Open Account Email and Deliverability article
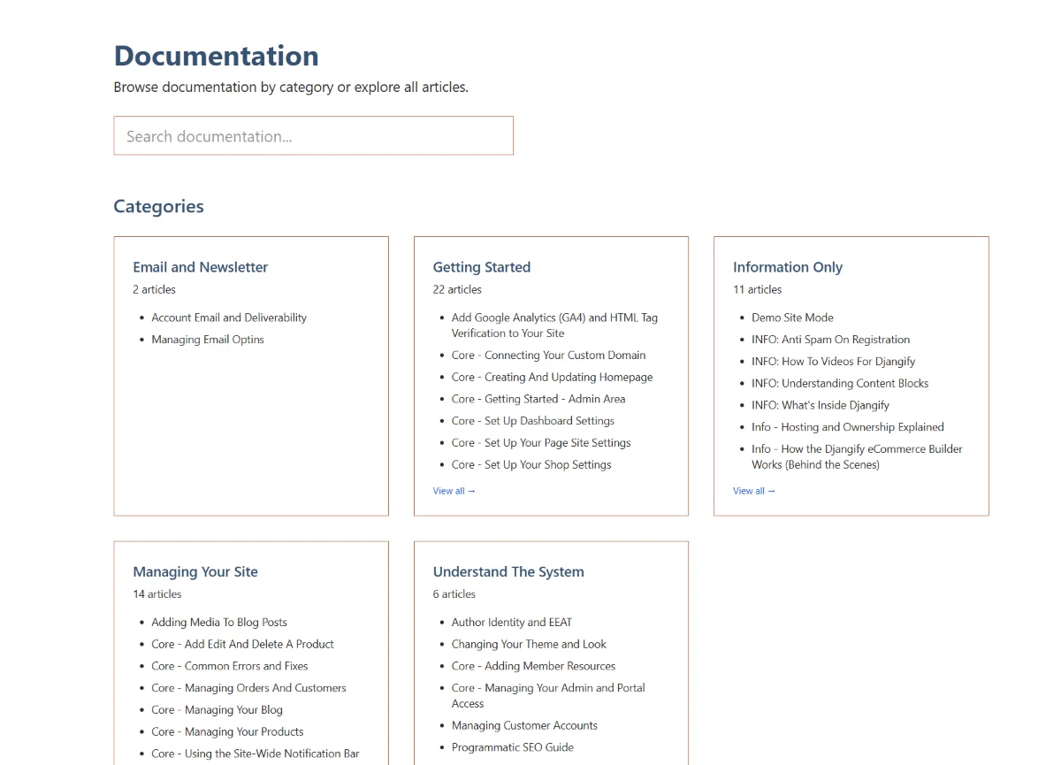Image resolution: width=1061 pixels, height=765 pixels. pyautogui.click(x=229, y=317)
